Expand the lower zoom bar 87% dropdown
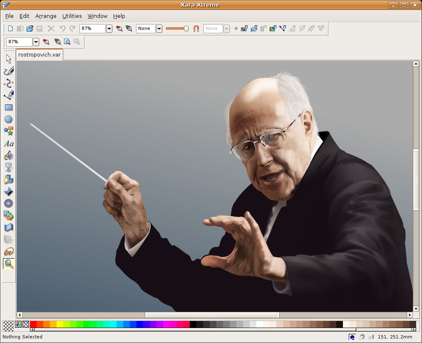The image size is (422, 343). pyautogui.click(x=36, y=42)
